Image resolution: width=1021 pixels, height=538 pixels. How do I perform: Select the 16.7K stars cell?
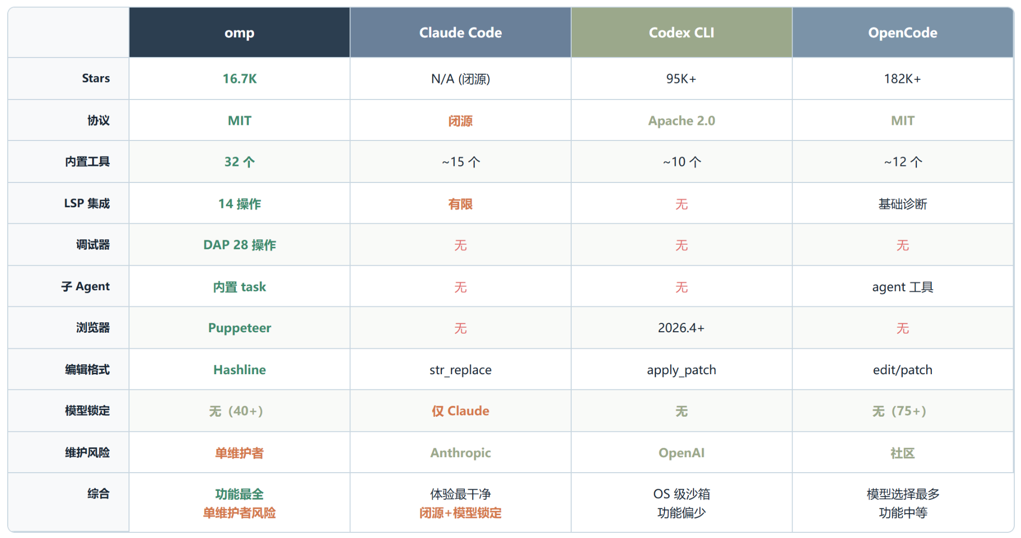pos(239,79)
